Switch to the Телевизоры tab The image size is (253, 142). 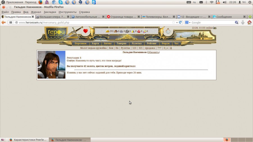(159, 17)
